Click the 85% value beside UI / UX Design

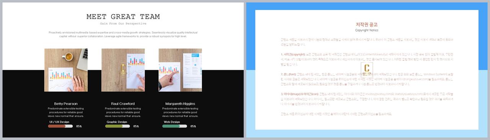coord(79,126)
